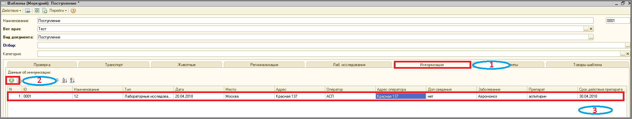Viewport: 632px width, 119px height.
Task: Add a new immunization row with green plus
Action: point(12,80)
